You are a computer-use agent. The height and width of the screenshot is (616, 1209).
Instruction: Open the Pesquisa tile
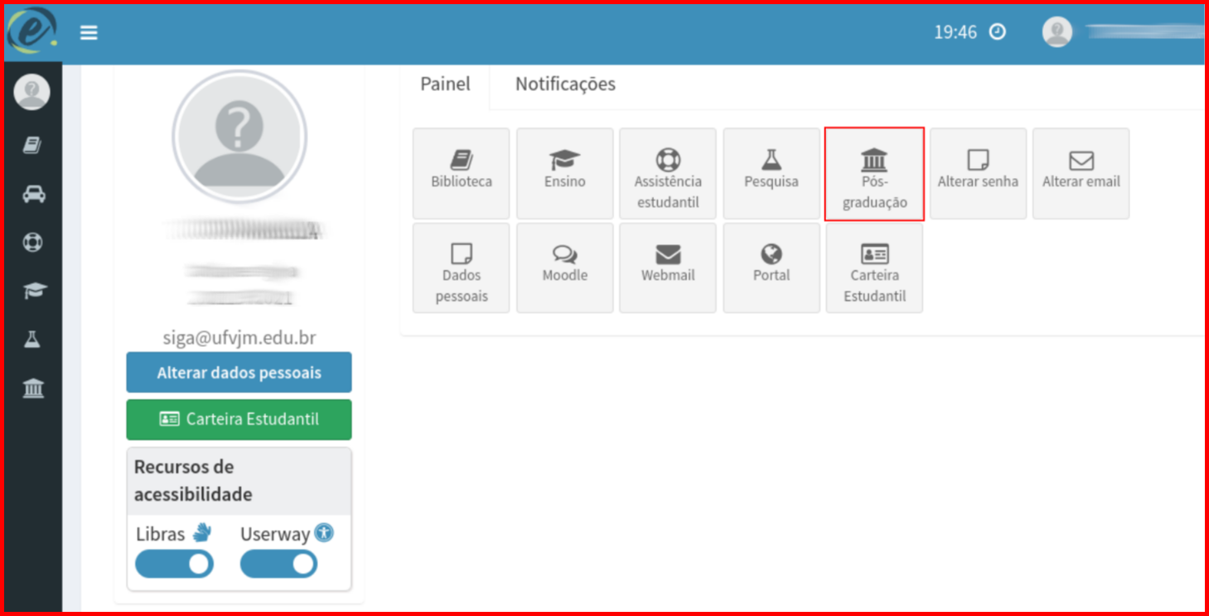pos(771,173)
